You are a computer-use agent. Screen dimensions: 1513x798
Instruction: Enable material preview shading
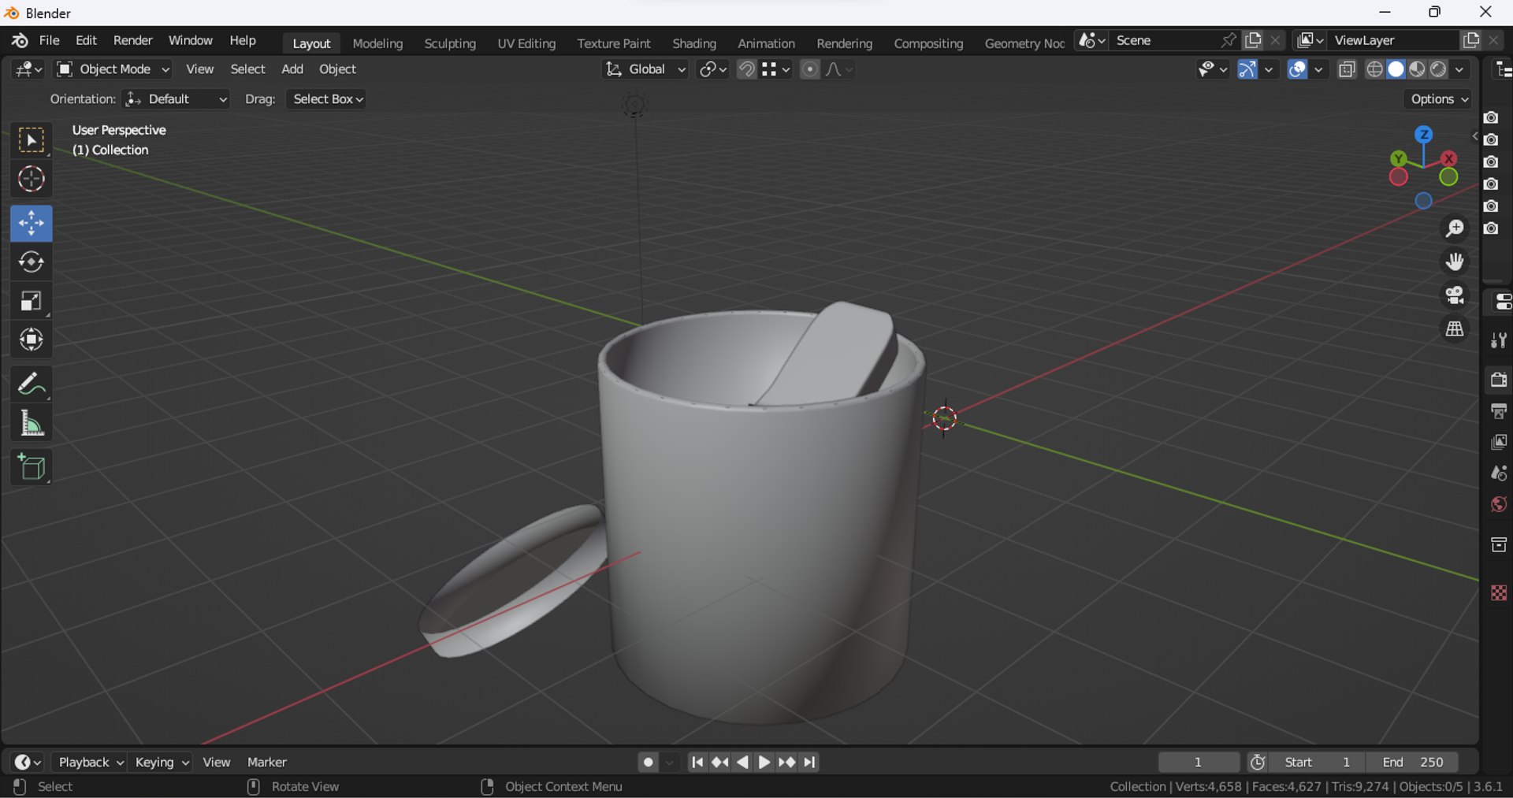[x=1417, y=69]
